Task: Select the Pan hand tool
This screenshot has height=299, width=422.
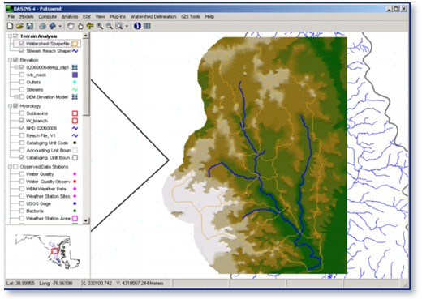Action: point(71,26)
